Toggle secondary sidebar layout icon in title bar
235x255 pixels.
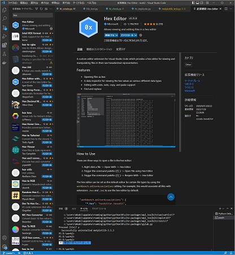[202, 3]
